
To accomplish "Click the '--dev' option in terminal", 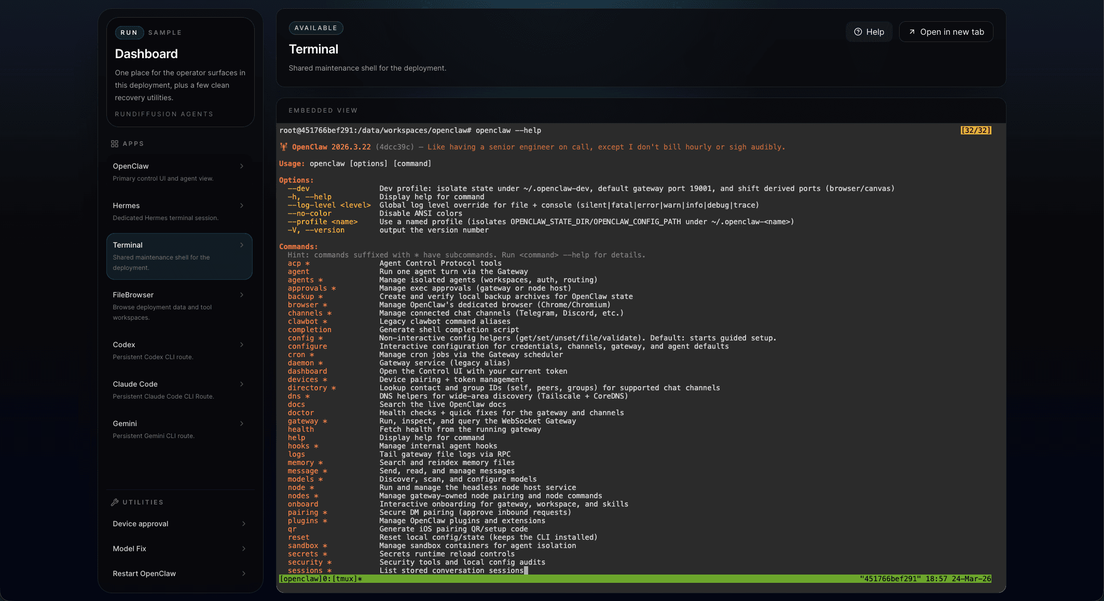I will [x=299, y=188].
